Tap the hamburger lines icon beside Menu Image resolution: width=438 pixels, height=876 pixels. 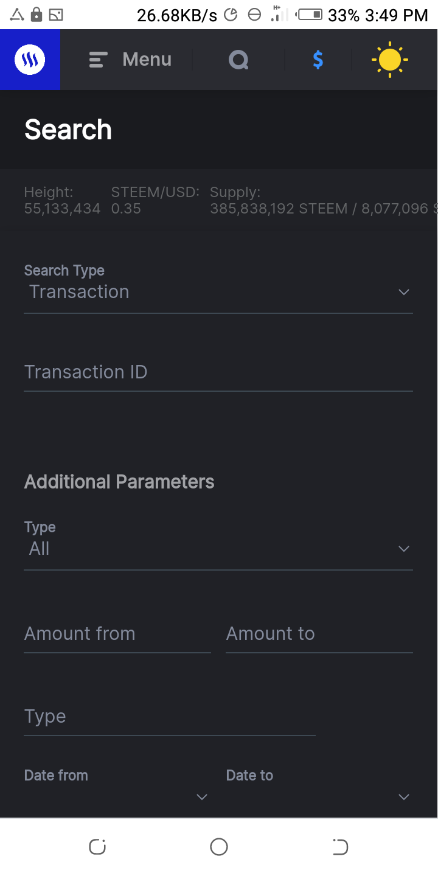(x=98, y=60)
